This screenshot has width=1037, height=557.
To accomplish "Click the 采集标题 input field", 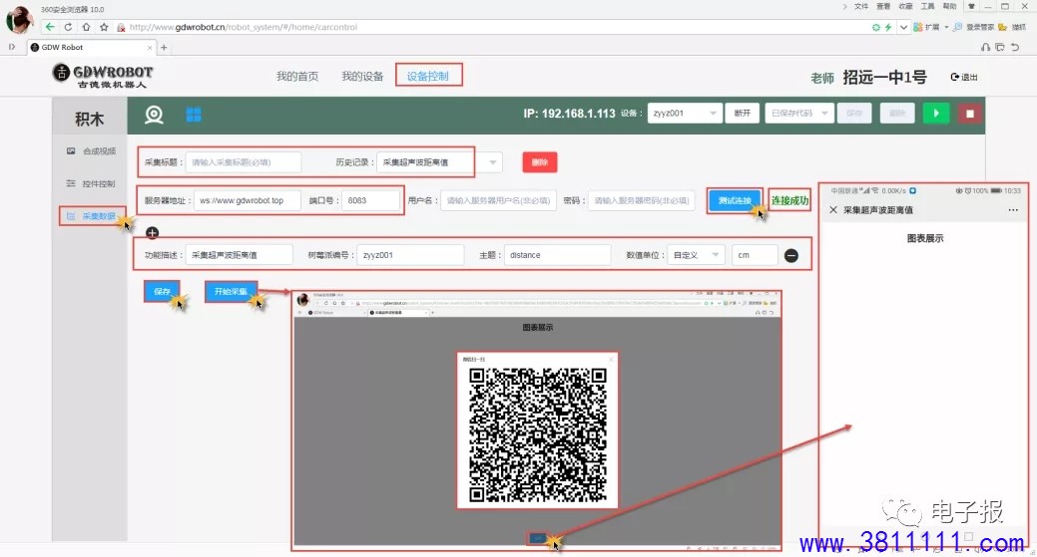I will pyautogui.click(x=244, y=162).
